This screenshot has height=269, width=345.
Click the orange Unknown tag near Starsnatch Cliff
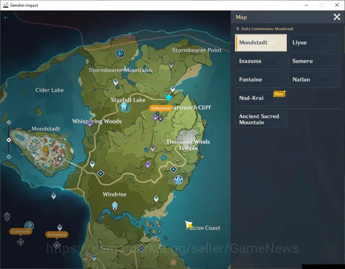point(161,108)
